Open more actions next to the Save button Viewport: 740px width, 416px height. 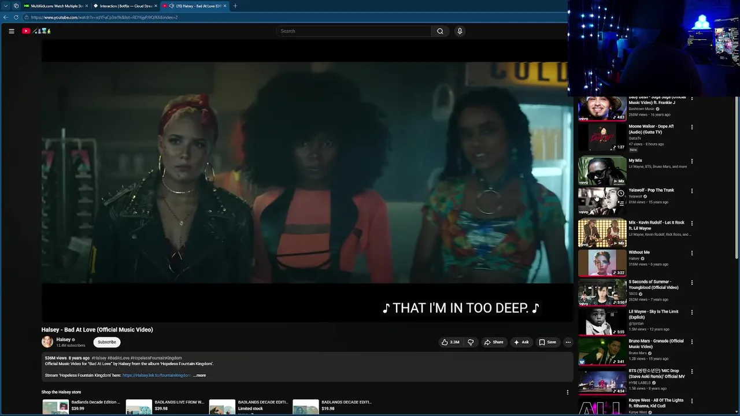[x=568, y=342]
